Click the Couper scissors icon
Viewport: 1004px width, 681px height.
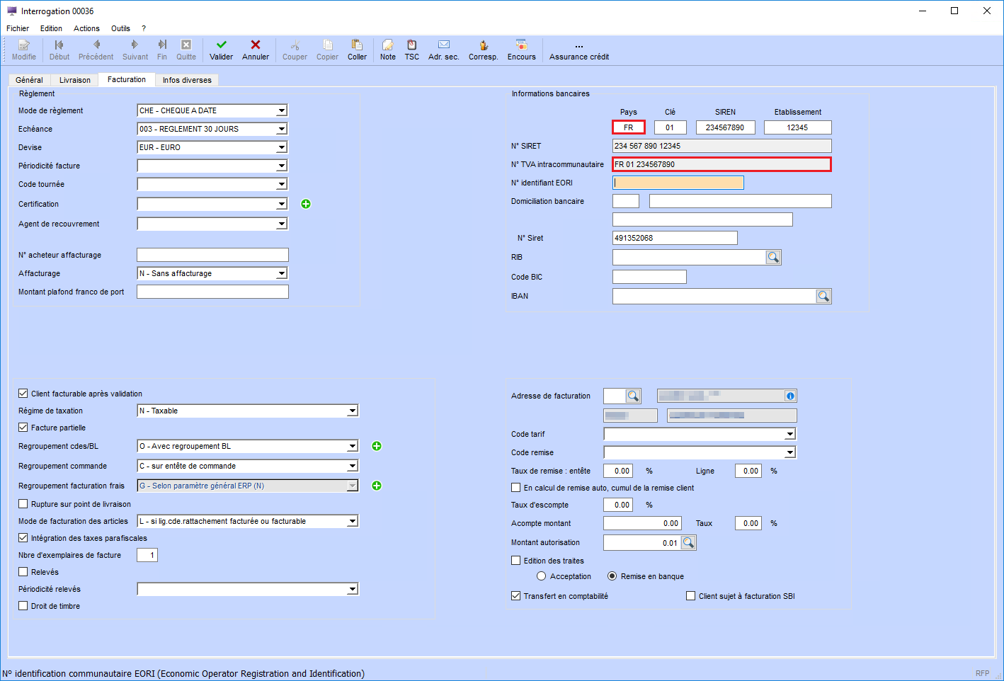[x=295, y=50]
